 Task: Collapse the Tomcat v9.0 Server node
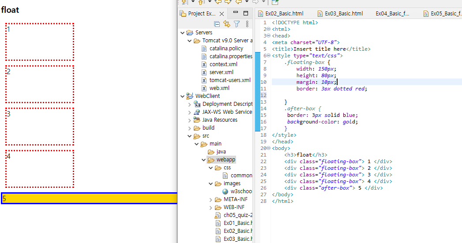pyautogui.click(x=189, y=41)
